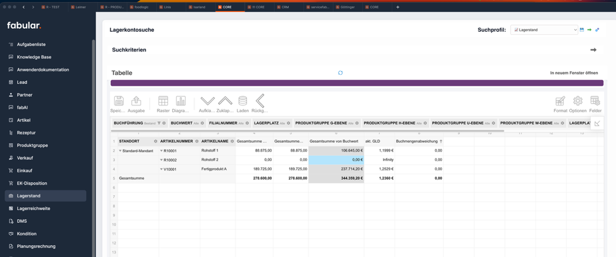Open the Format settings icon
Screen dimensions: 616x257
tap(560, 101)
